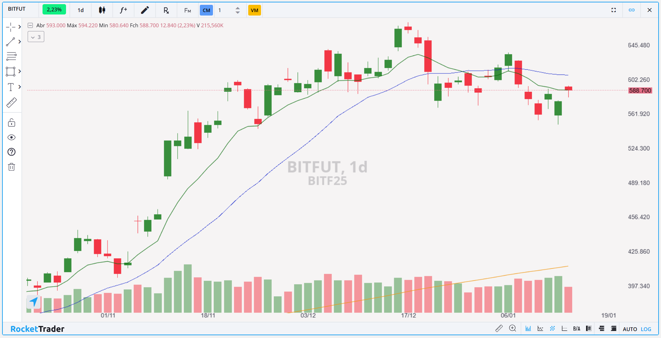661x338 pixels.
Task: Collapse the OHLC legend minus box
Action: (x=30, y=25)
